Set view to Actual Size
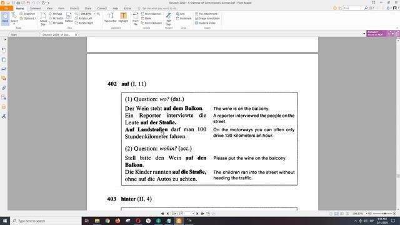The width and height of the screenshot is (400, 225). point(43,19)
